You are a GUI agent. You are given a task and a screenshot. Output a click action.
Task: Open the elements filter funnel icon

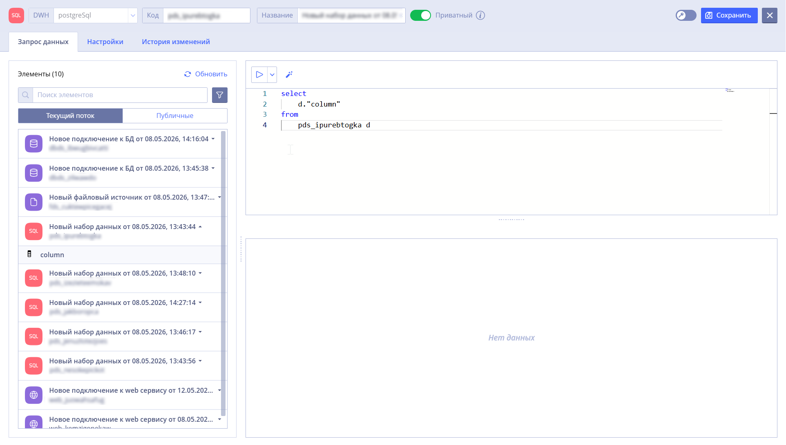220,95
